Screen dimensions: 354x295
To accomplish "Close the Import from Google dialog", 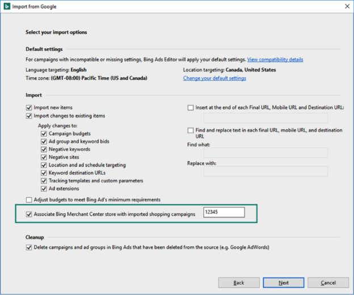I will tap(347, 6).
